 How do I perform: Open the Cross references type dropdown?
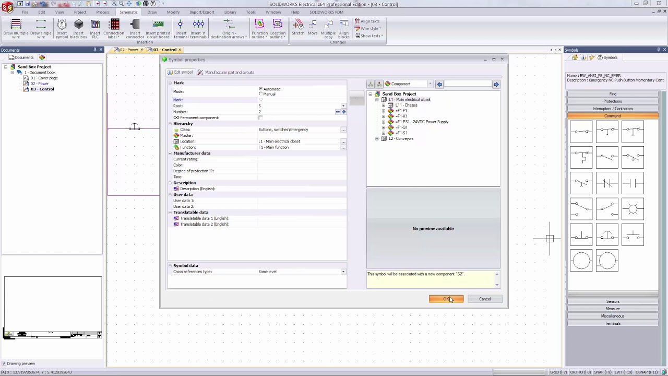click(343, 272)
